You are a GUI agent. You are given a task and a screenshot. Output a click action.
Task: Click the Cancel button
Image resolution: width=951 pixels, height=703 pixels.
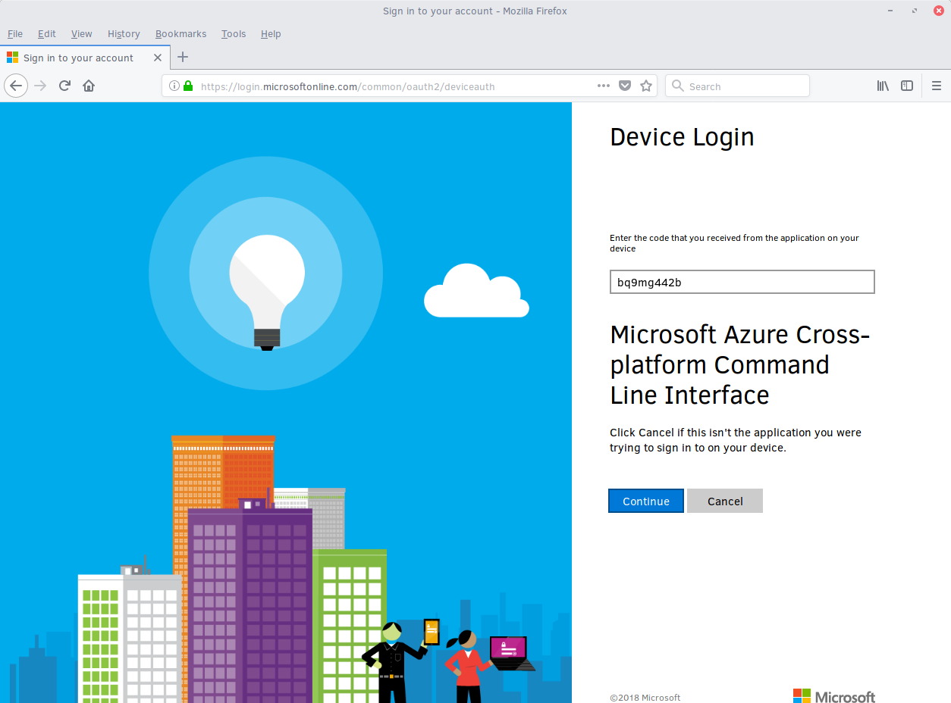coord(725,501)
